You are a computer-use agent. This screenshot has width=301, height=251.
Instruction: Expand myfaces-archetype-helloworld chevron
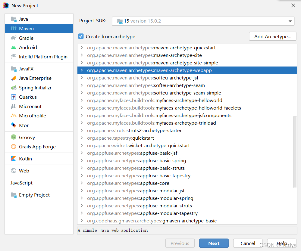coord(82,100)
